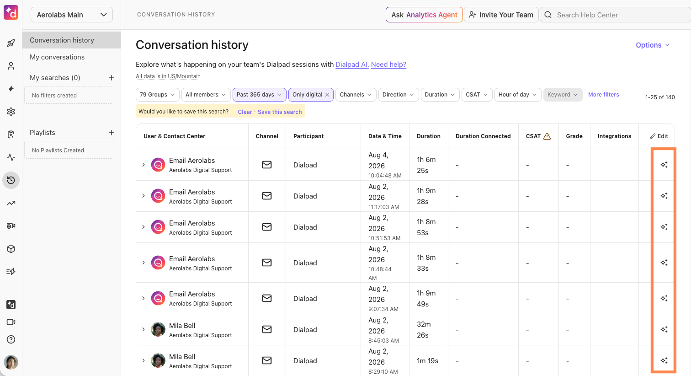Open the Options menu

point(653,45)
